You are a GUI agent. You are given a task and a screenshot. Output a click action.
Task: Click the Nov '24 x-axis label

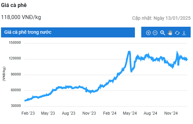[x=171, y=113]
